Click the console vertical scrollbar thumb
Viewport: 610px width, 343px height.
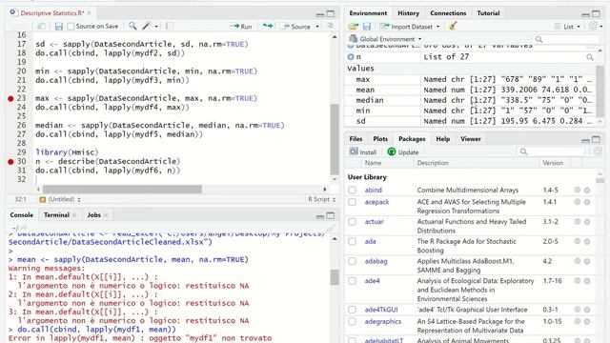335,277
